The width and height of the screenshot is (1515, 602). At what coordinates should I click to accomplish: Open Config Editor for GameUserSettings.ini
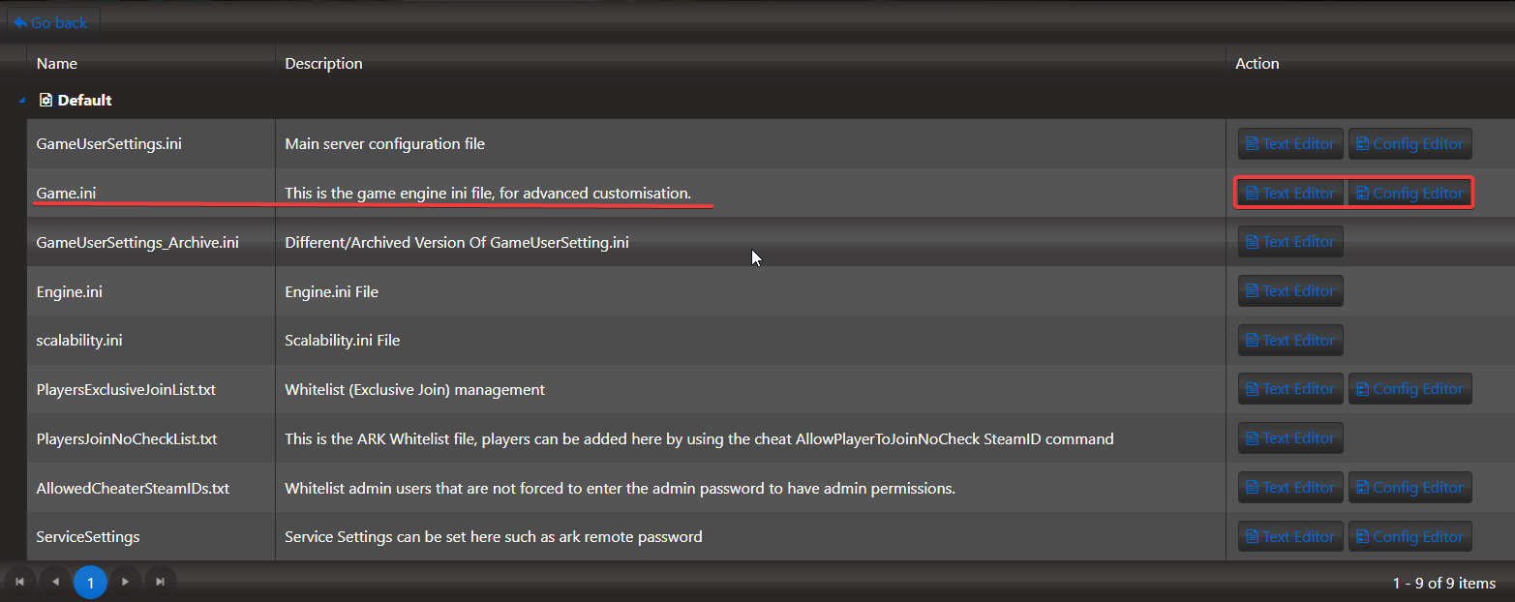tap(1409, 144)
